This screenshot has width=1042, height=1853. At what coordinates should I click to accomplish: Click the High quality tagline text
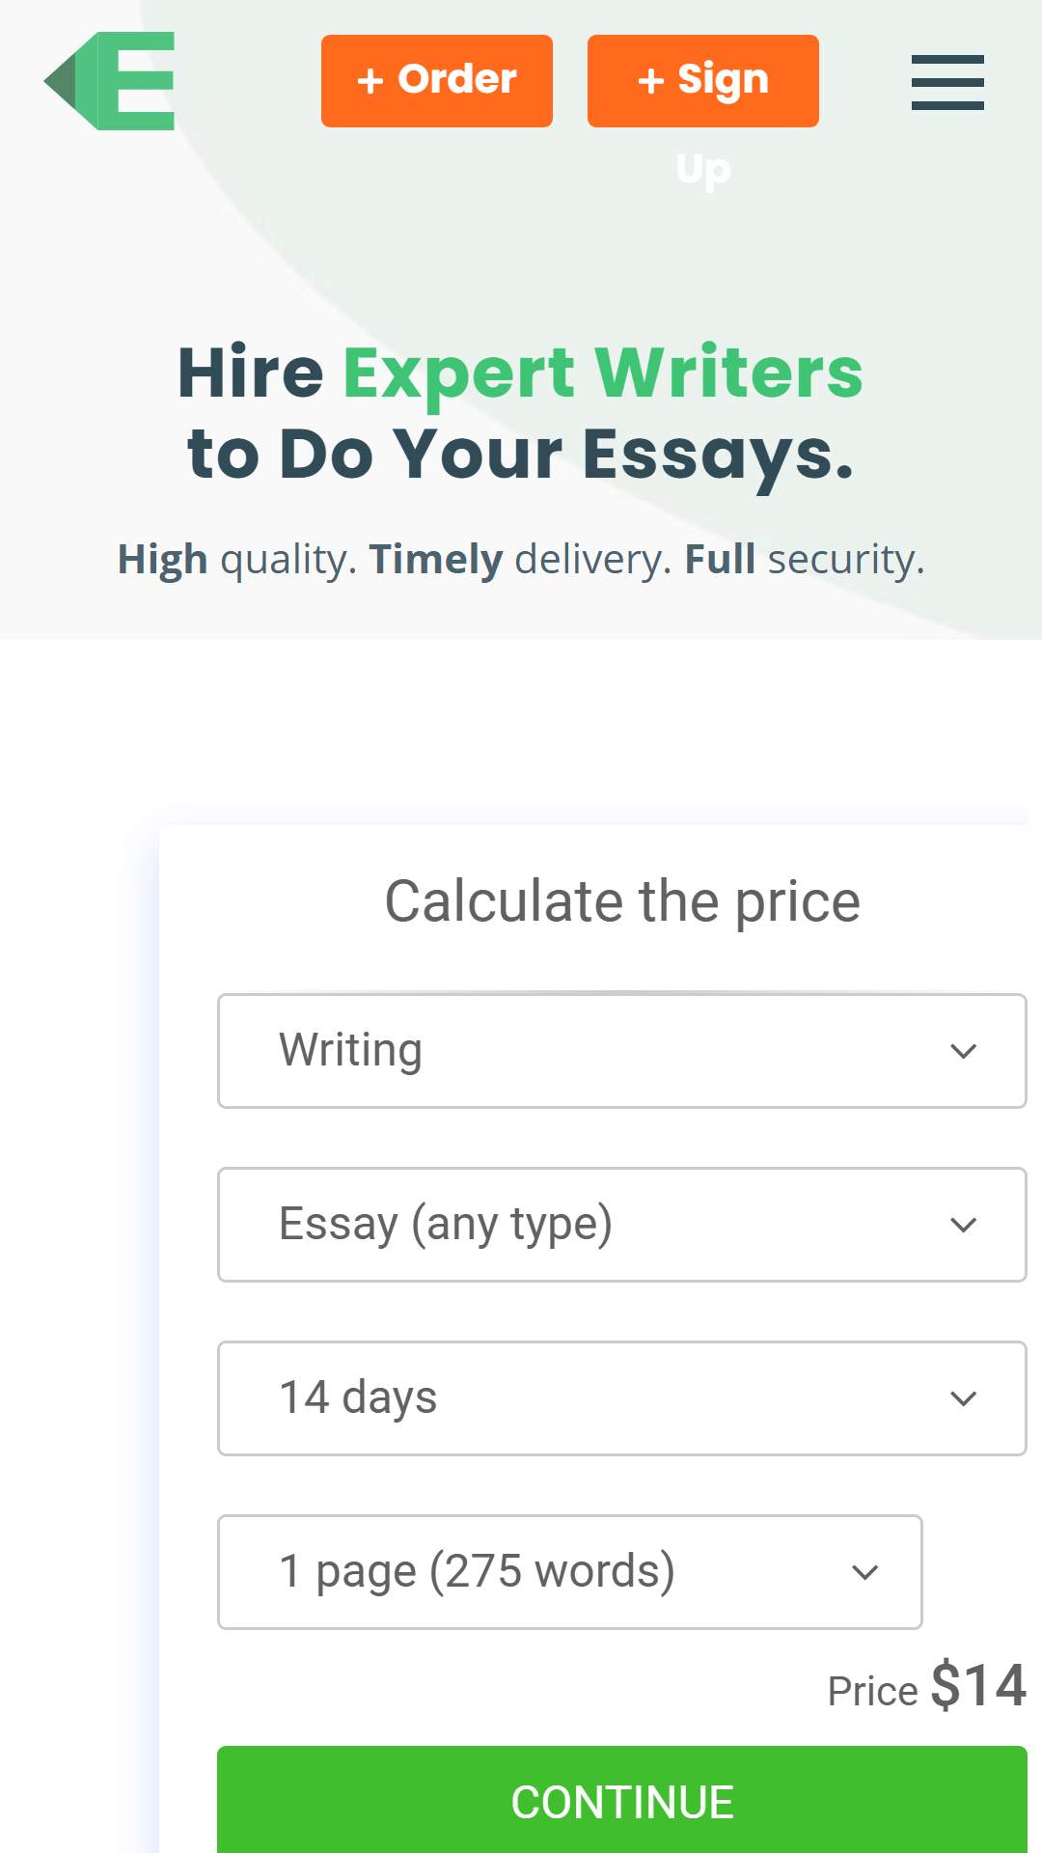[x=521, y=560]
